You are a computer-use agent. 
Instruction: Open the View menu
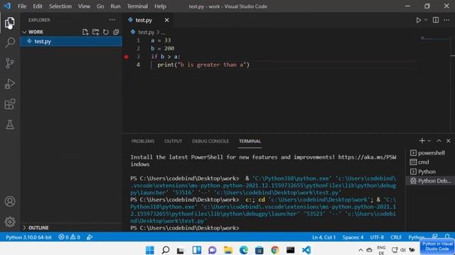pyautogui.click(x=84, y=6)
